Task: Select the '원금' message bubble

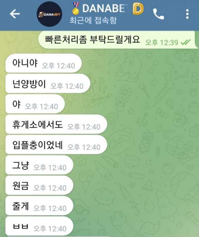Action: [39, 185]
